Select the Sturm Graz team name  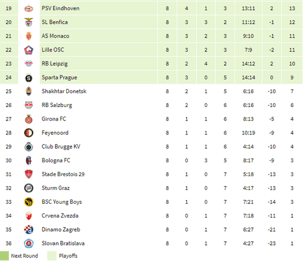click(x=55, y=188)
